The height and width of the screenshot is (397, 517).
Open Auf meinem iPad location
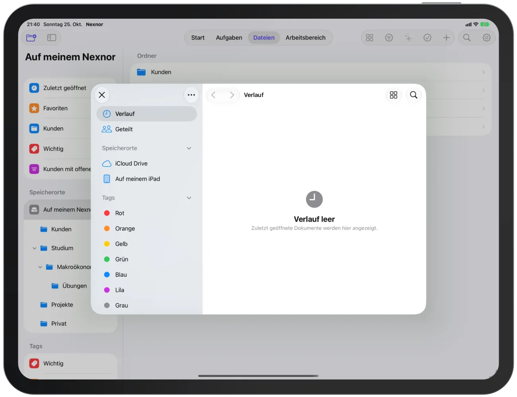click(147, 179)
